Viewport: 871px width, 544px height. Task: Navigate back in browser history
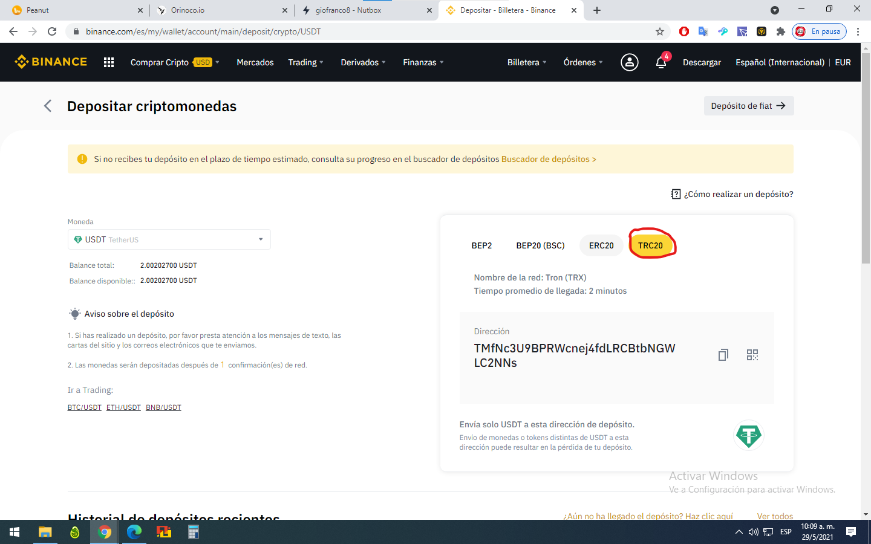pyautogui.click(x=13, y=31)
